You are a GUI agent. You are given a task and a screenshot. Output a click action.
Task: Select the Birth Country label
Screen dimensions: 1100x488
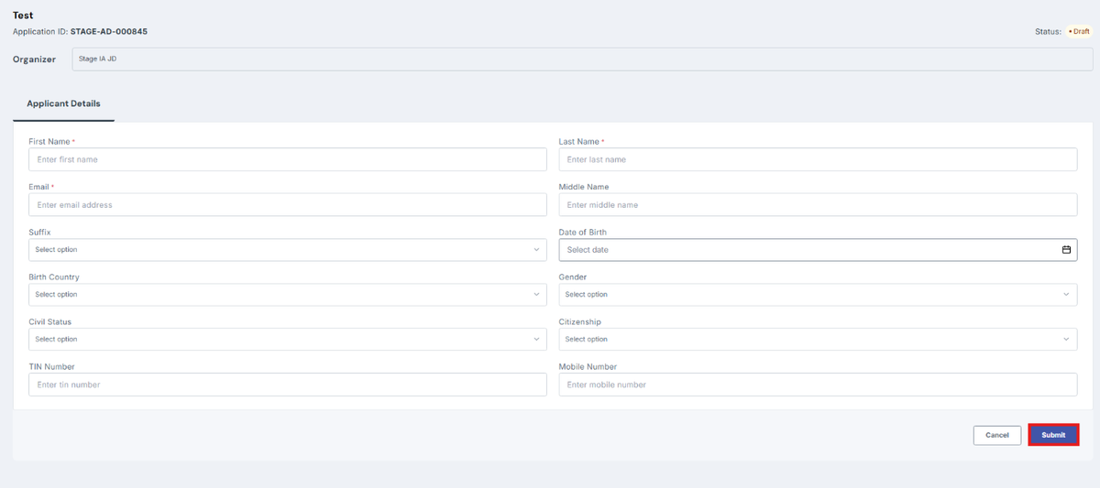click(x=54, y=277)
